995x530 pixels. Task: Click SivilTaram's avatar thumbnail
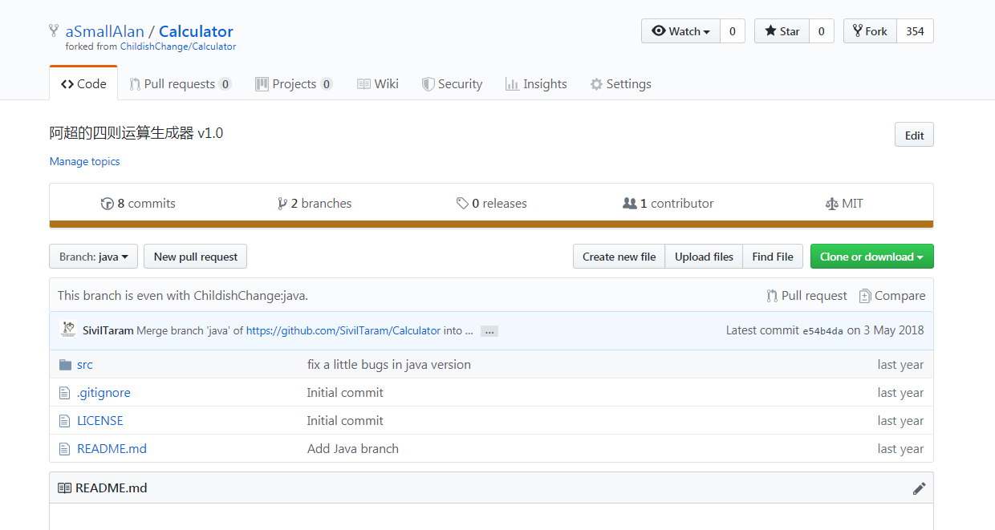68,330
